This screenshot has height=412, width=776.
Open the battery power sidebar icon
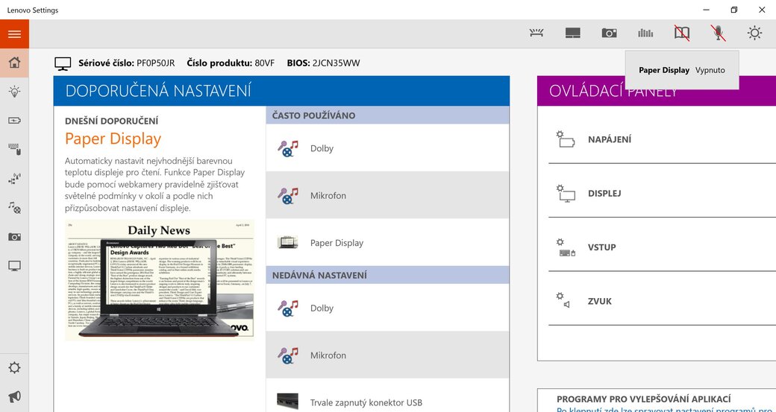pyautogui.click(x=14, y=121)
